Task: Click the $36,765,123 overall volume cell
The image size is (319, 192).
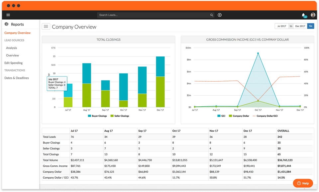Action: 285,160
